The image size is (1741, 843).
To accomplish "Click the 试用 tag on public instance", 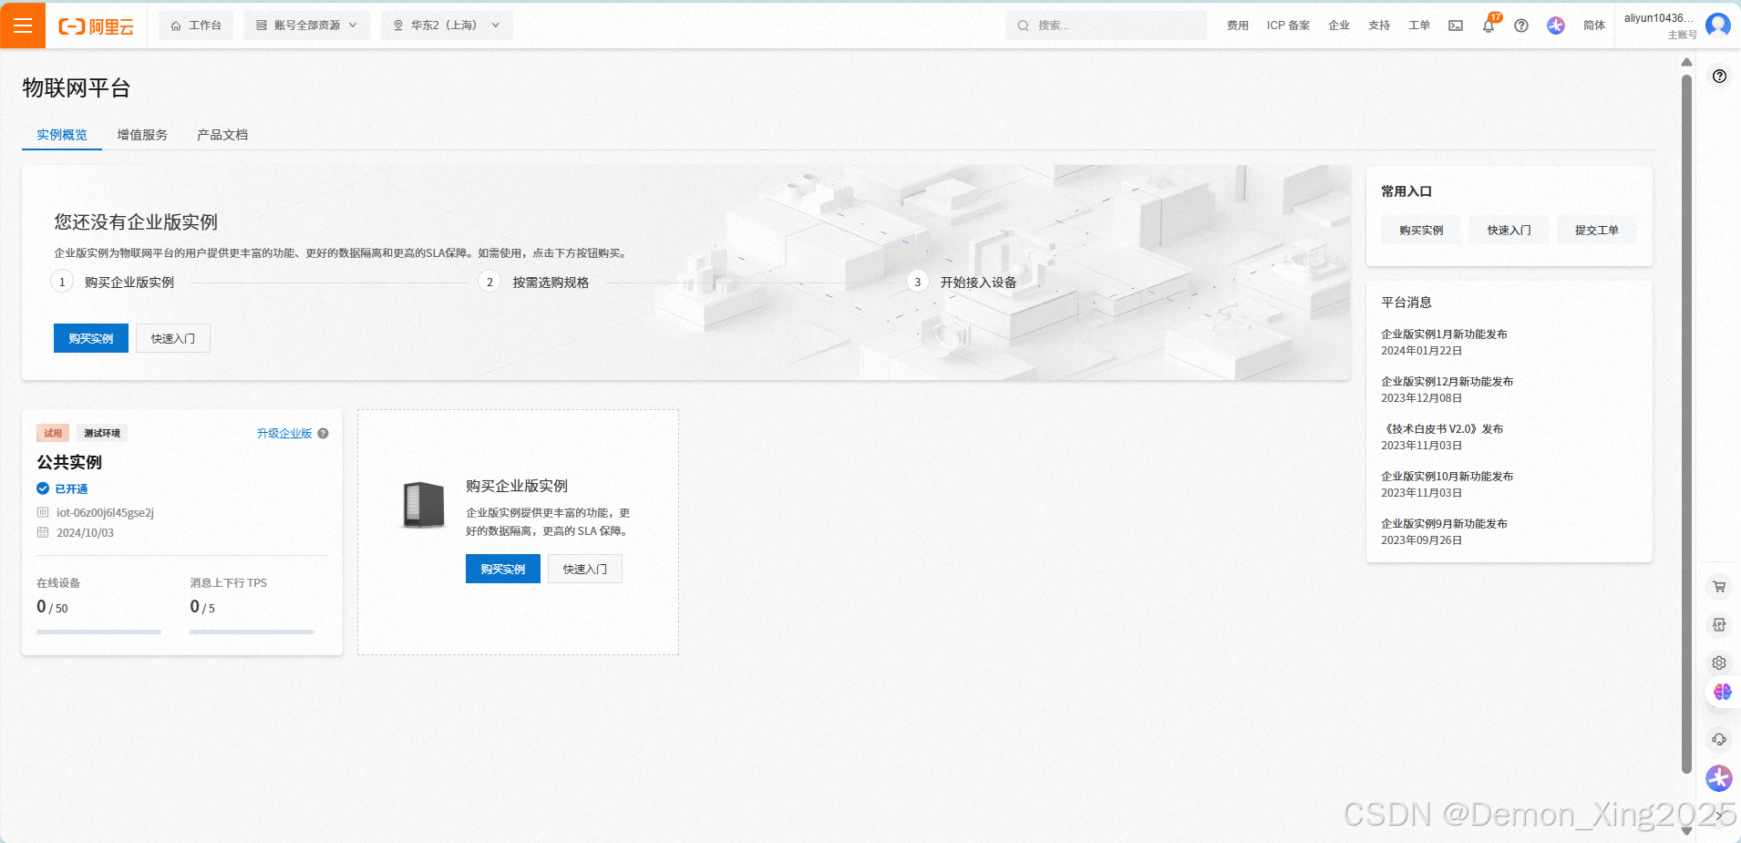I will tap(53, 433).
